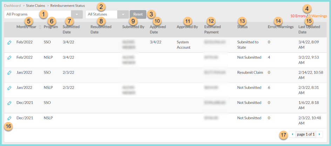Reset the filters with Reset button

tap(138, 14)
